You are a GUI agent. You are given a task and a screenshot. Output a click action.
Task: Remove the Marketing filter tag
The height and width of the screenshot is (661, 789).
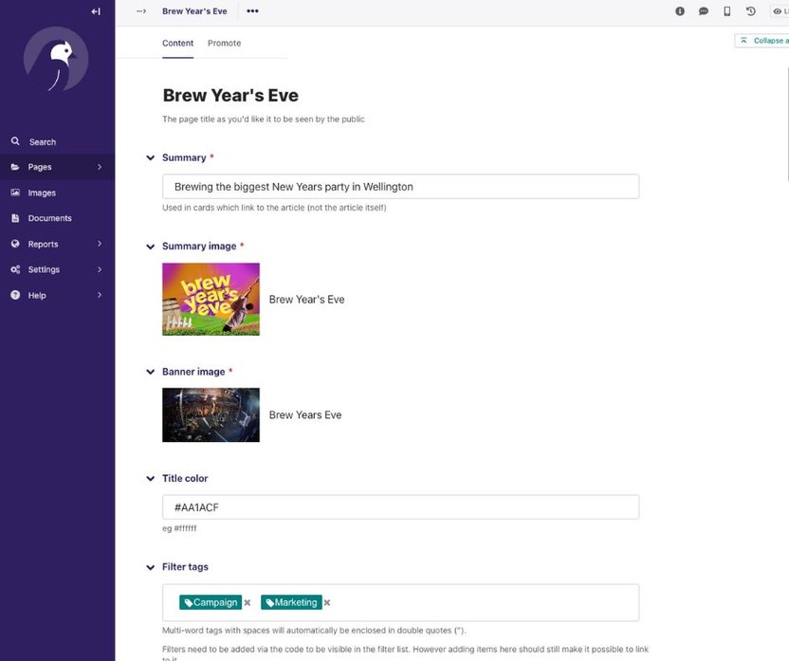click(327, 603)
